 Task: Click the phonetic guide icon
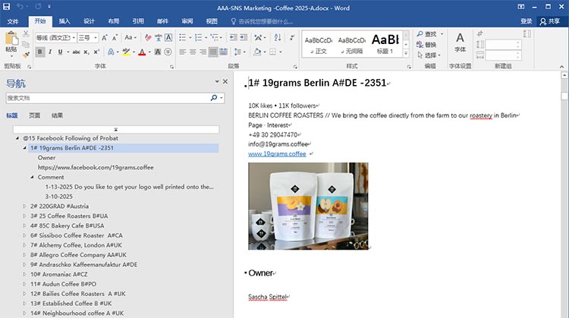[x=159, y=37]
